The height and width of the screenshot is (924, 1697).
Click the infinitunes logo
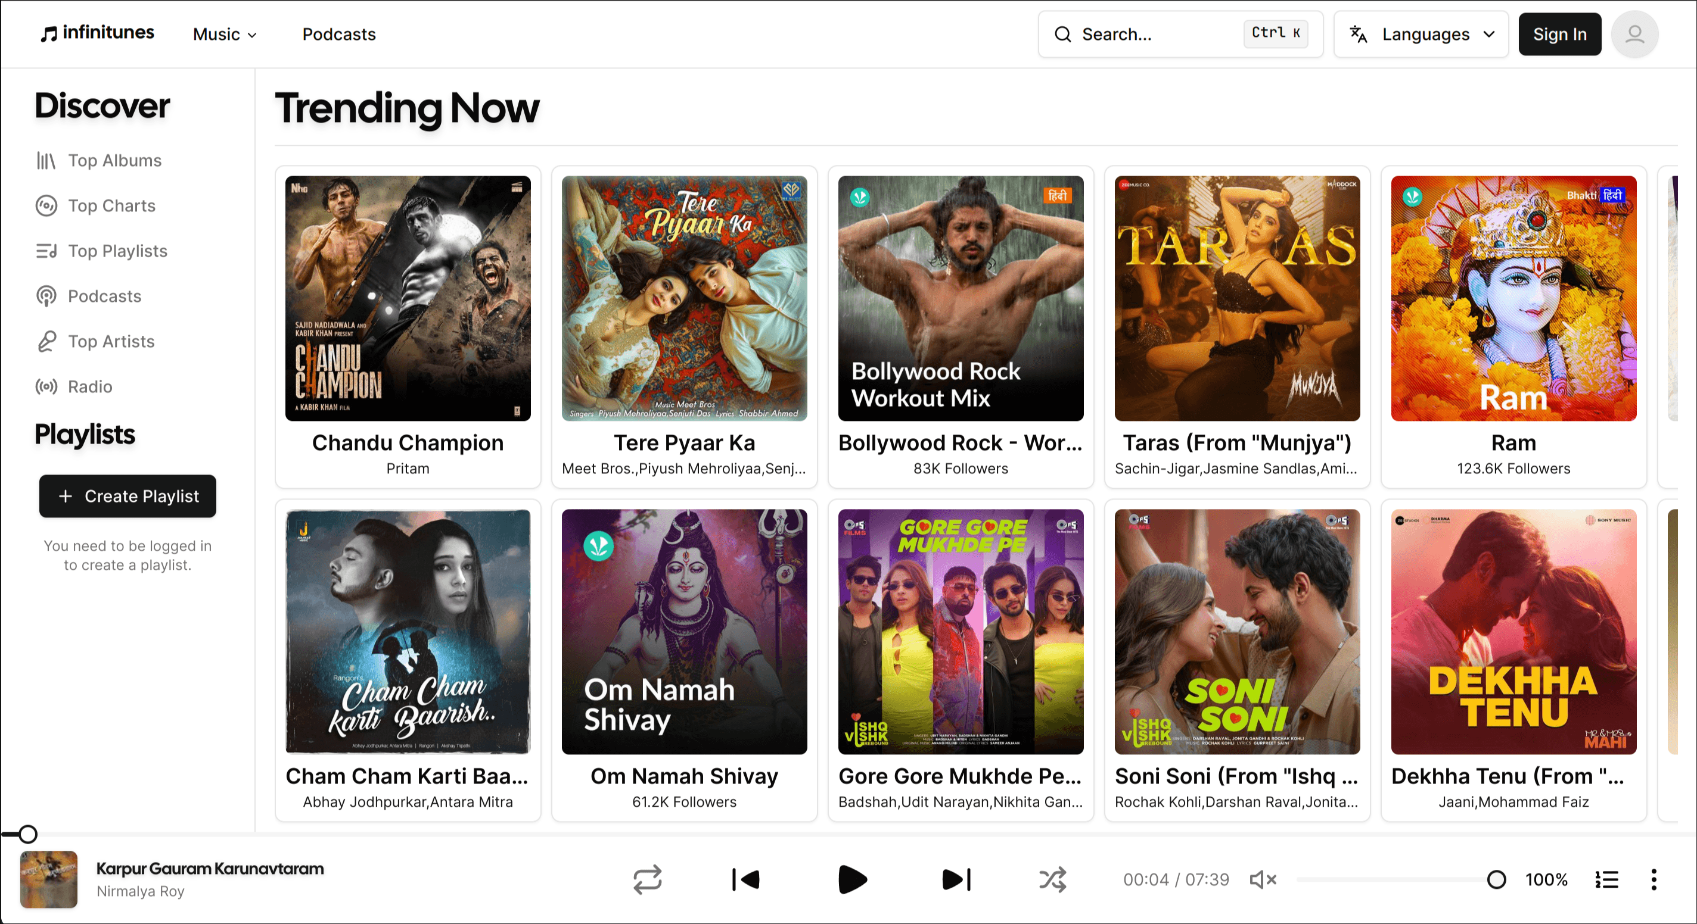pos(96,33)
